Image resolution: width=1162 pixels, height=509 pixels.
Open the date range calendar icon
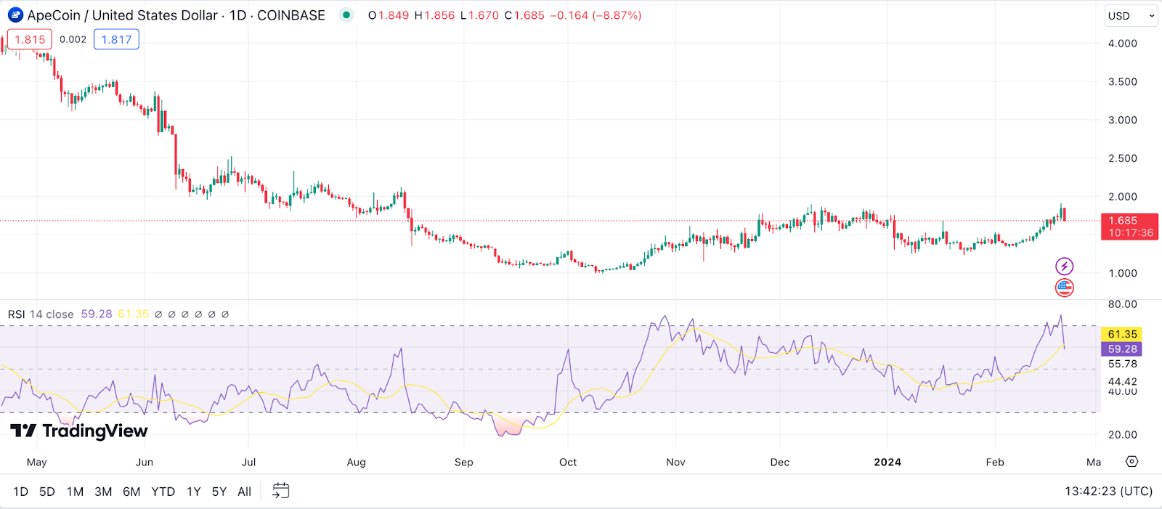[x=280, y=492]
